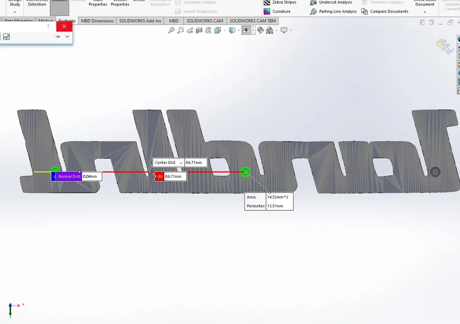Screen dimensions: 460x324
Task: Click the Measure dialog help question mark
Action: click(x=48, y=26)
